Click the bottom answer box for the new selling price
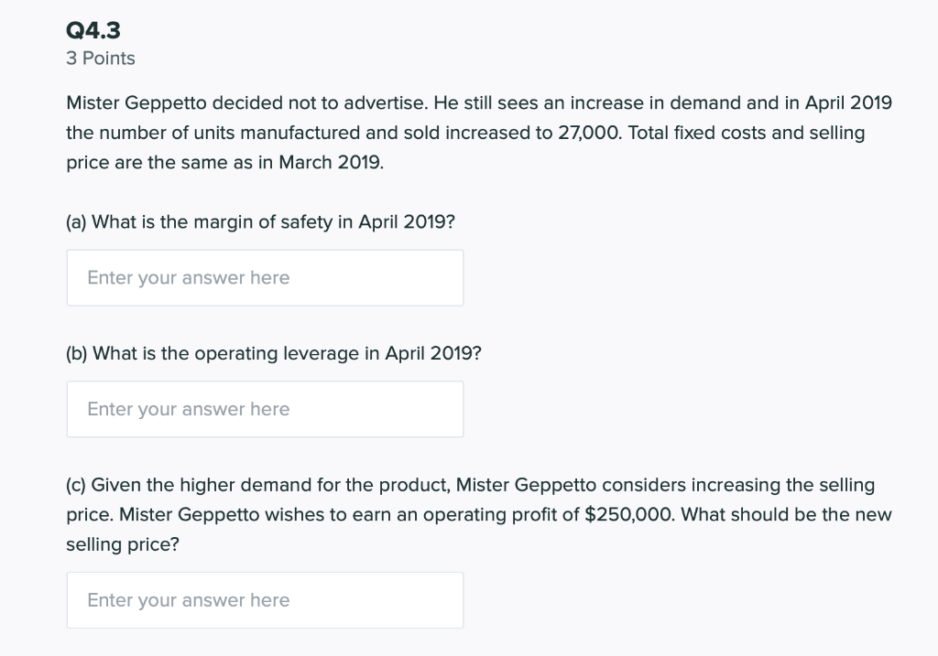Viewport: 938px width, 656px height. pos(265,600)
